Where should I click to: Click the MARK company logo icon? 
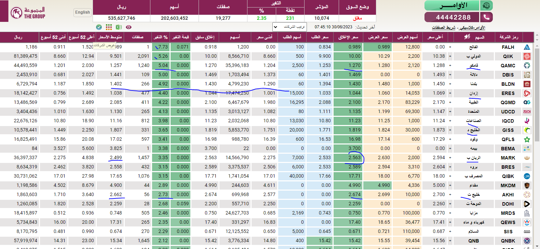527,158
